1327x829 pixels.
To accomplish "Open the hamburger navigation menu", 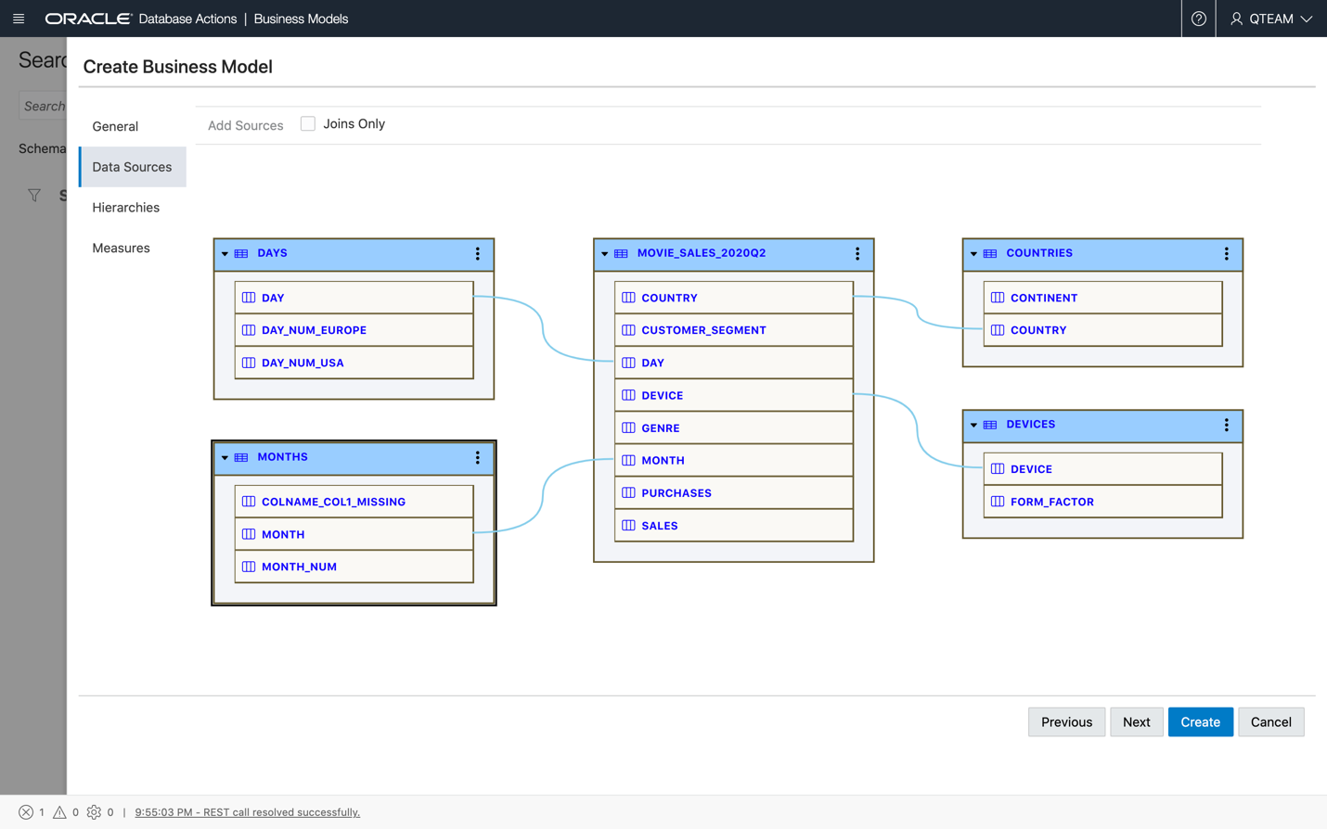I will (19, 19).
